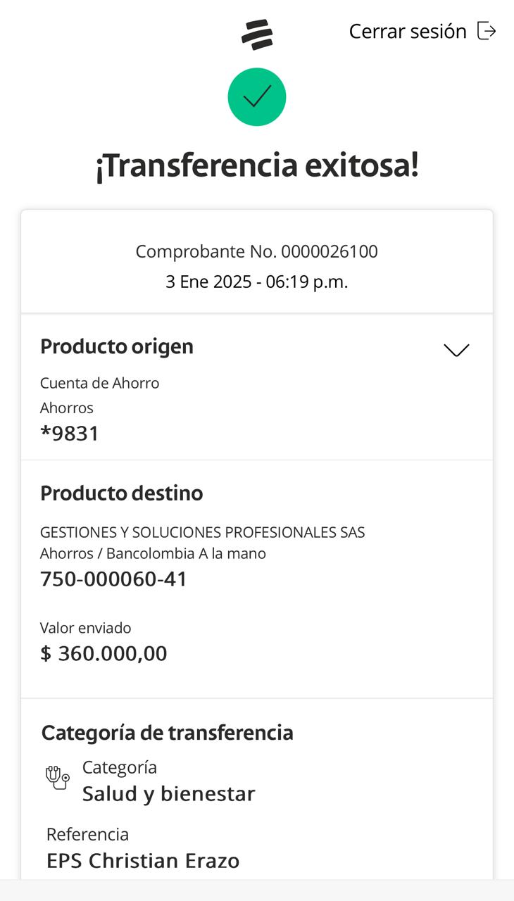
Task: Click origin account number *9831
Action: [x=70, y=434]
